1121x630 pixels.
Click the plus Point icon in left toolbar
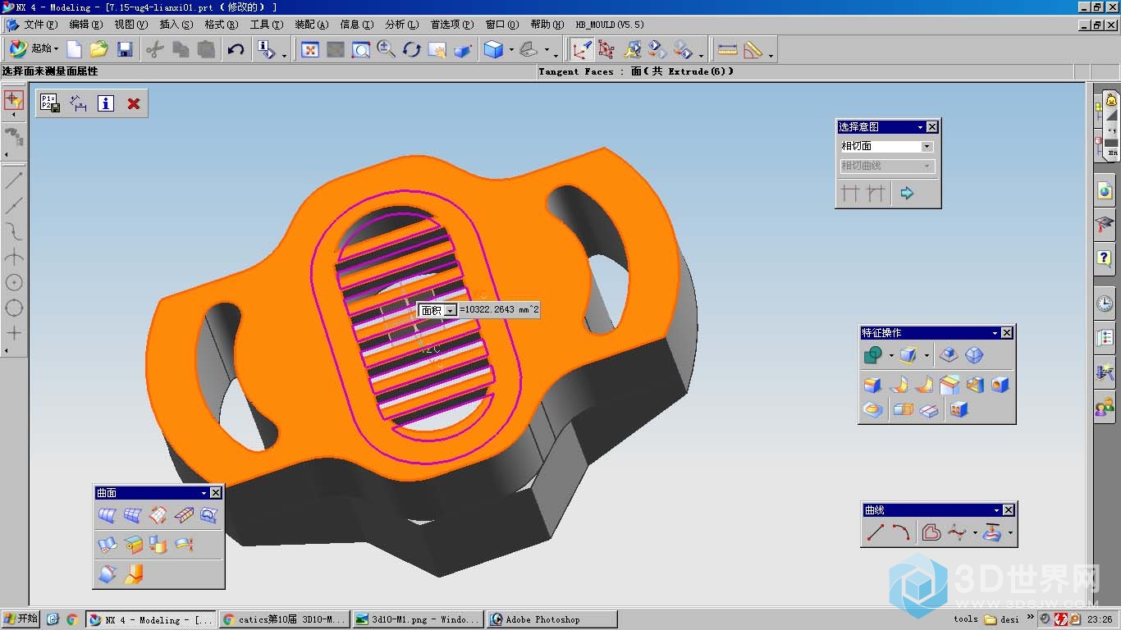[14, 333]
